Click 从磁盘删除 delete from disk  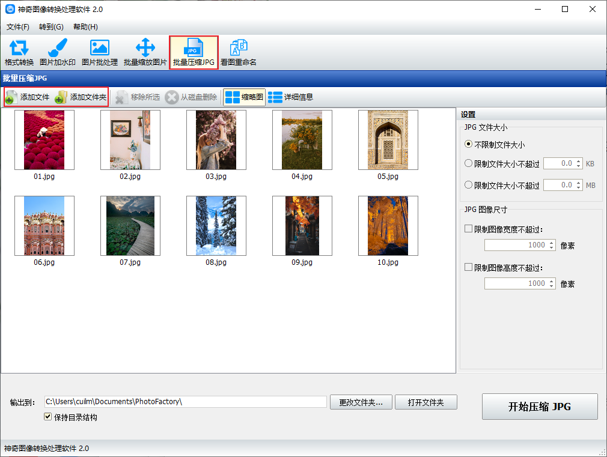pyautogui.click(x=191, y=97)
